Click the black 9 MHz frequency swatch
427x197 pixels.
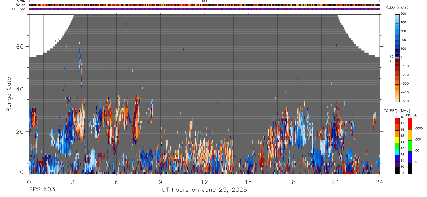(x=397, y=171)
